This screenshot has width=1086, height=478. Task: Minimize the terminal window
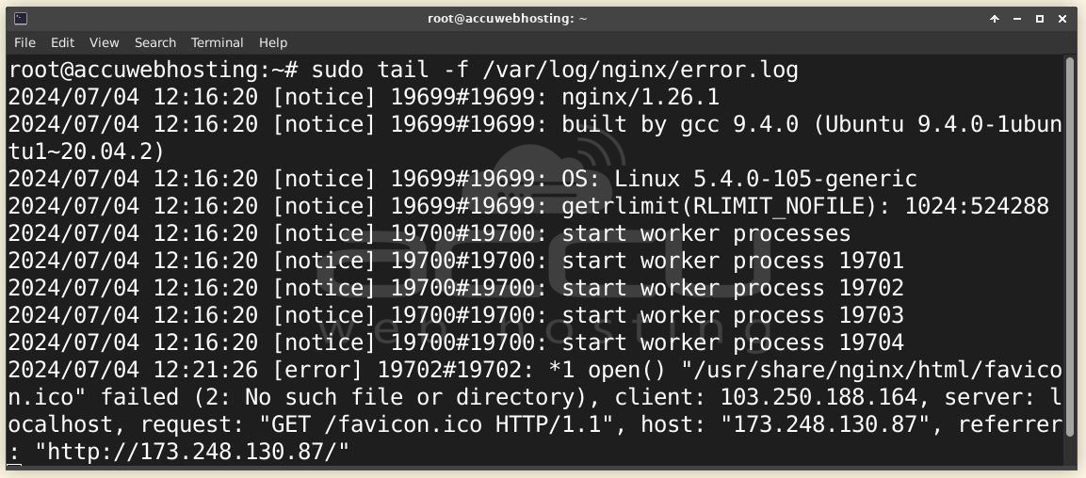coord(1016,20)
